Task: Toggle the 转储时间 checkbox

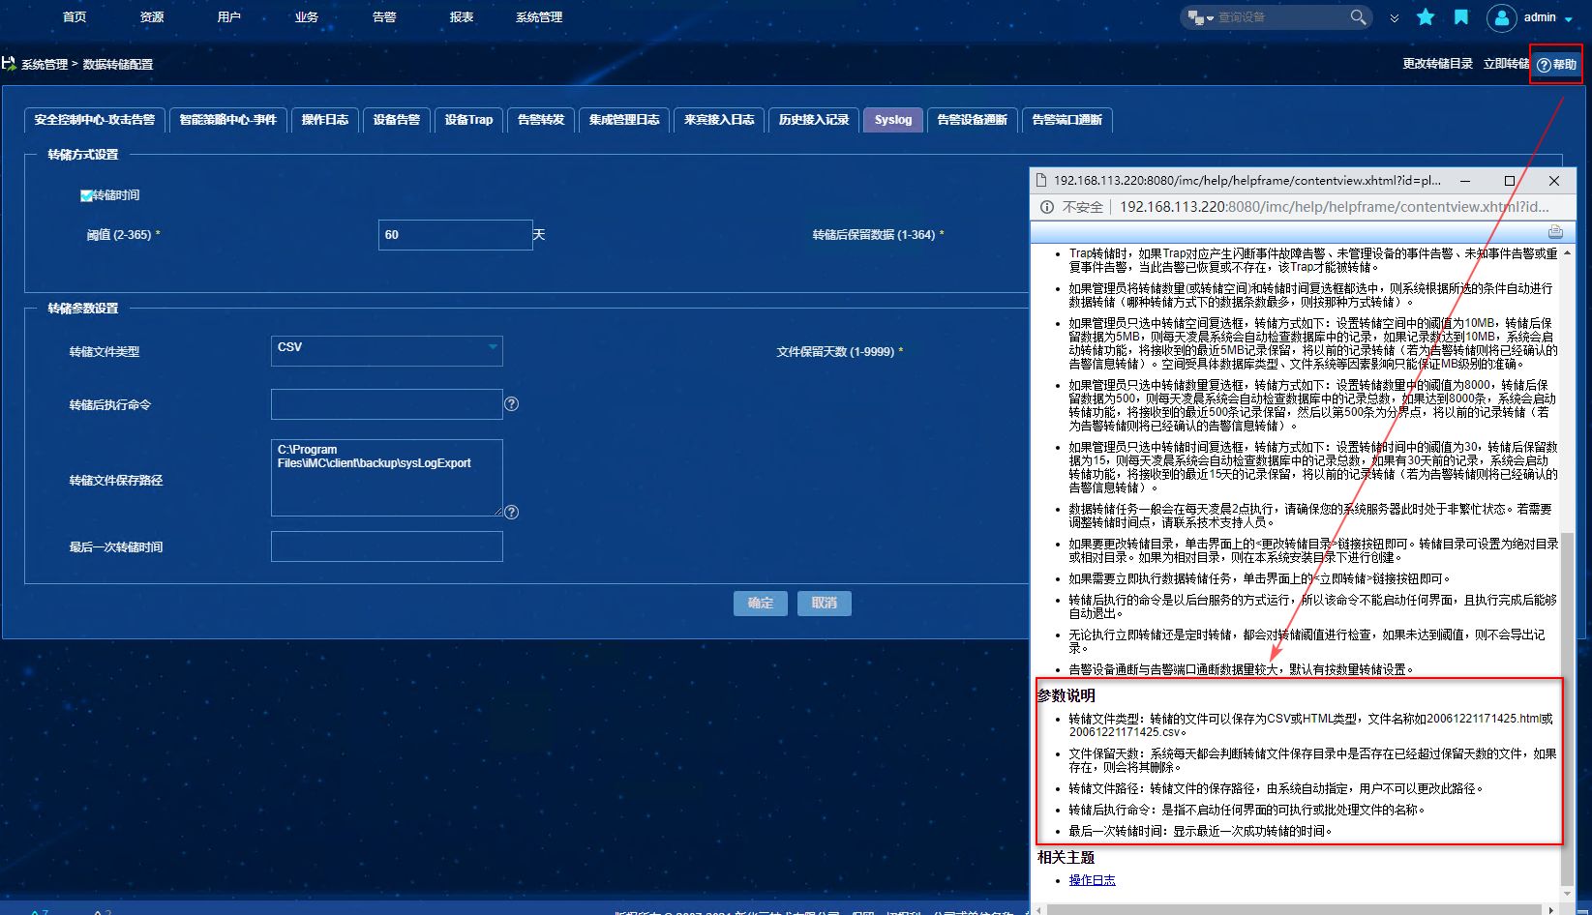Action: [x=86, y=195]
